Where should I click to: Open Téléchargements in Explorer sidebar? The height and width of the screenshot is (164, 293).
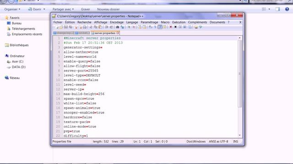point(23,29)
